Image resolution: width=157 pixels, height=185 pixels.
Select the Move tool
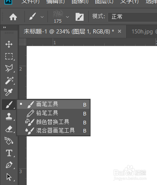click(9, 44)
